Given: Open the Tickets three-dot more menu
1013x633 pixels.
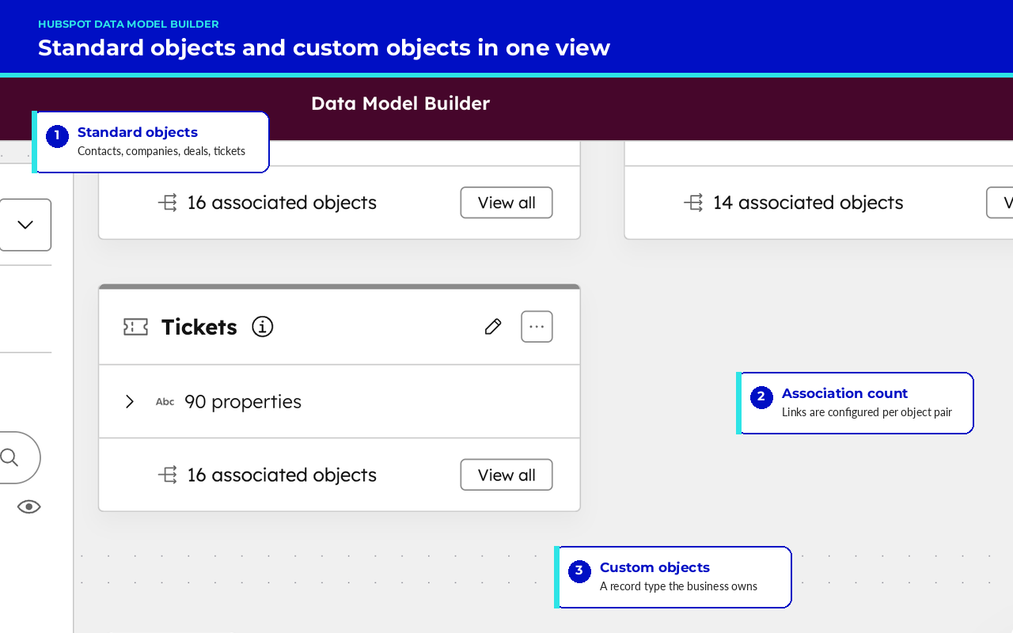Looking at the screenshot, I should 537,327.
